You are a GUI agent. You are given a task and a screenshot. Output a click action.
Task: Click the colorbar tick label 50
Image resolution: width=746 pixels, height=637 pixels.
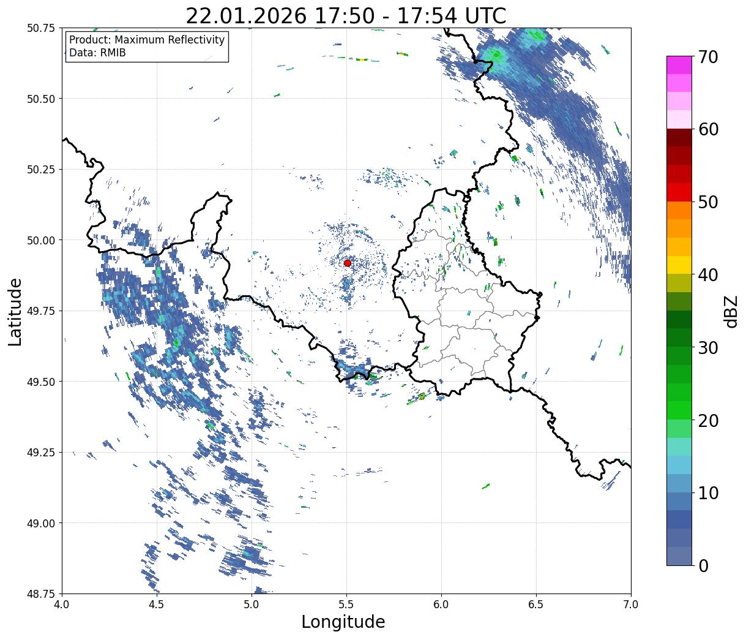pos(707,202)
